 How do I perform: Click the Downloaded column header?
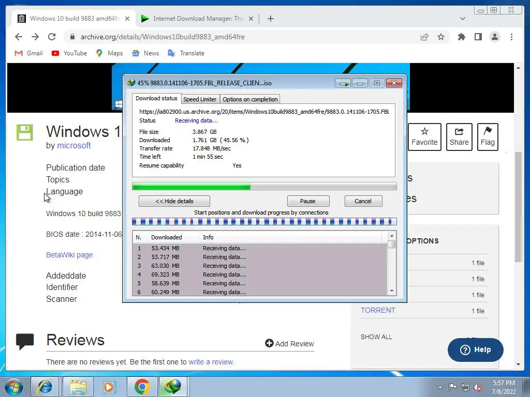[x=174, y=237]
